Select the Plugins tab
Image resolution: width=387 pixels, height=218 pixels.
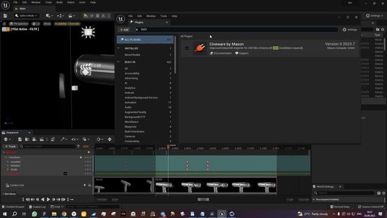tap(149, 22)
